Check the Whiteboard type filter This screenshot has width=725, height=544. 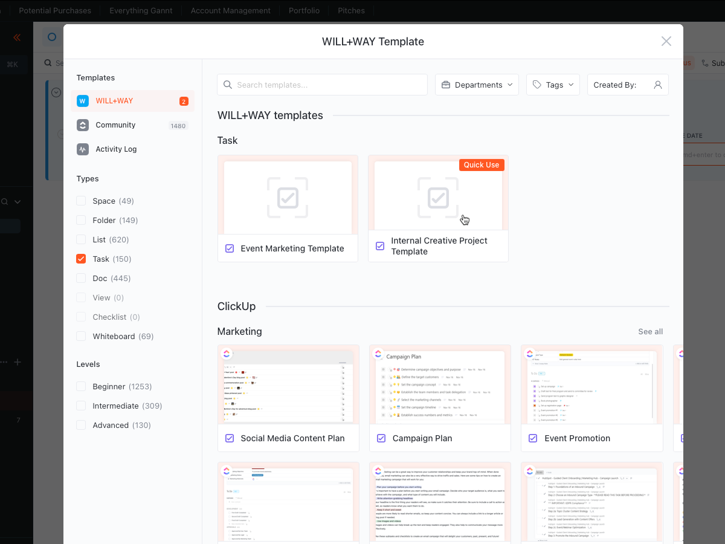coord(81,336)
